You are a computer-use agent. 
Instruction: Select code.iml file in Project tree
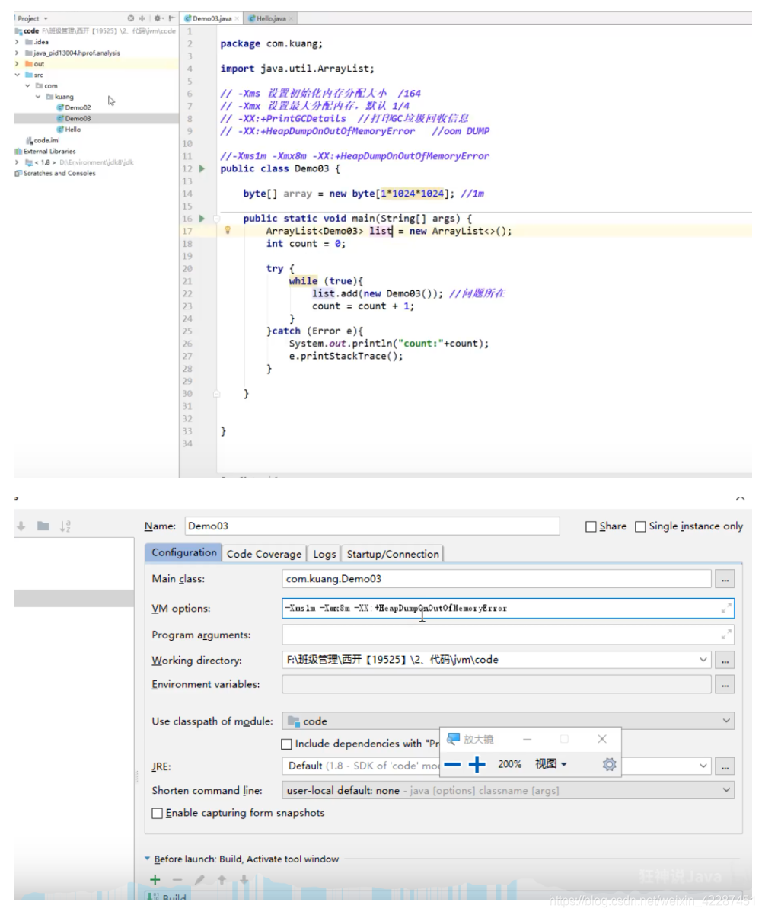pos(43,141)
